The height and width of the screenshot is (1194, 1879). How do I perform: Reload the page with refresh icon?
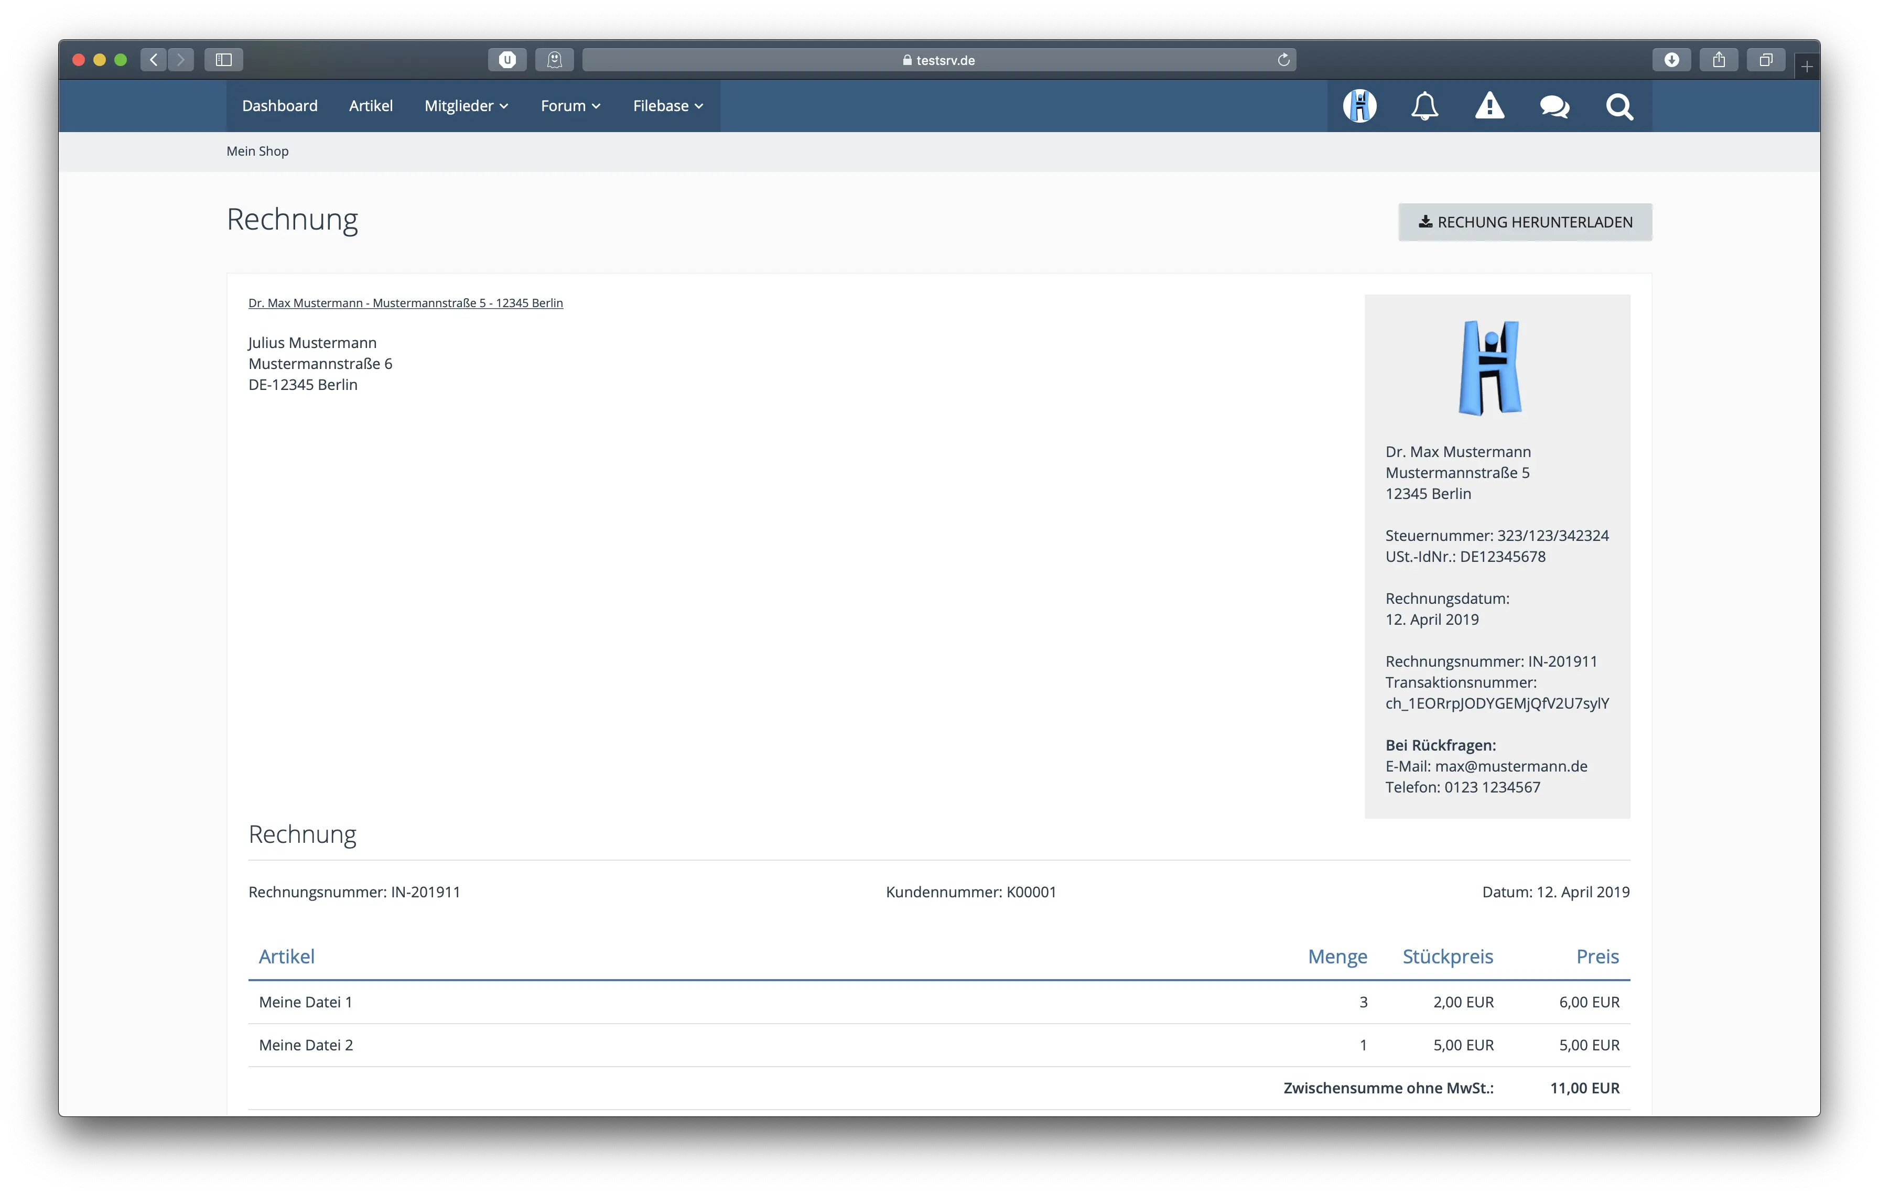[x=1283, y=60]
